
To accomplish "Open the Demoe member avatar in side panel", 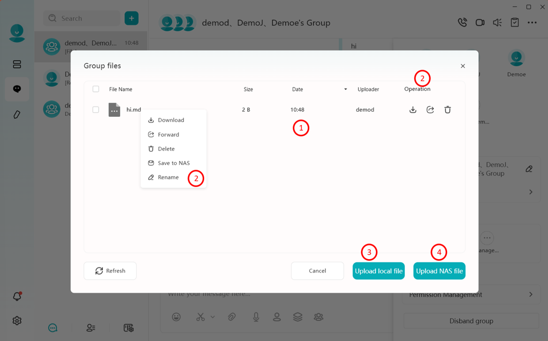I will coord(516,58).
